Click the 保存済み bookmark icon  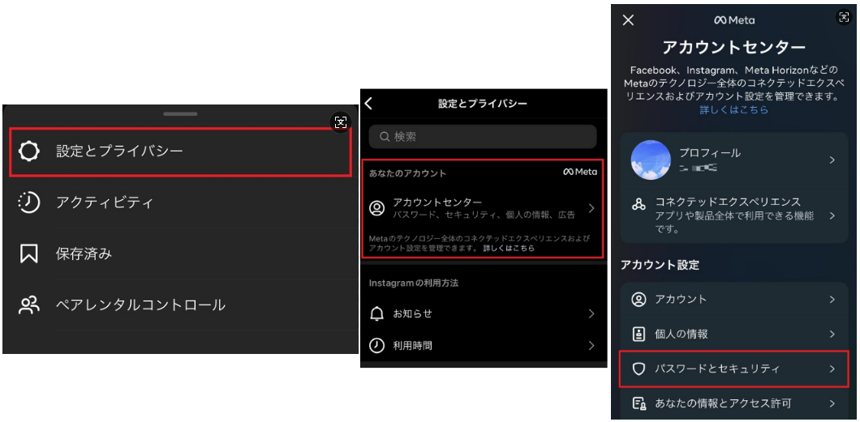(28, 254)
